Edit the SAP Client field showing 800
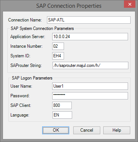This screenshot has width=138, height=142. click(62, 105)
